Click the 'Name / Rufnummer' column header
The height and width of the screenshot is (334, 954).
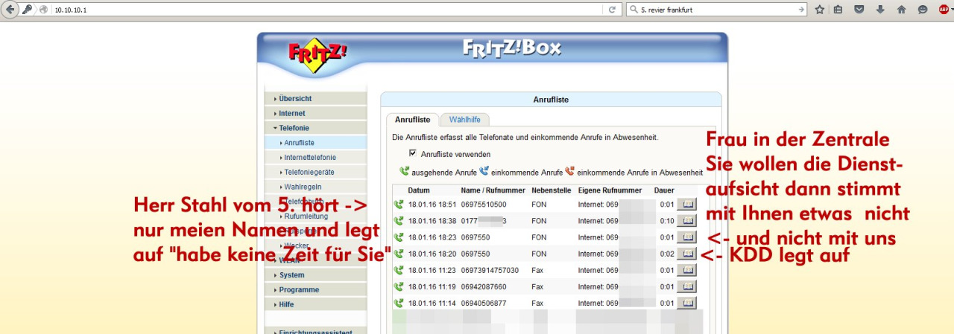click(493, 190)
